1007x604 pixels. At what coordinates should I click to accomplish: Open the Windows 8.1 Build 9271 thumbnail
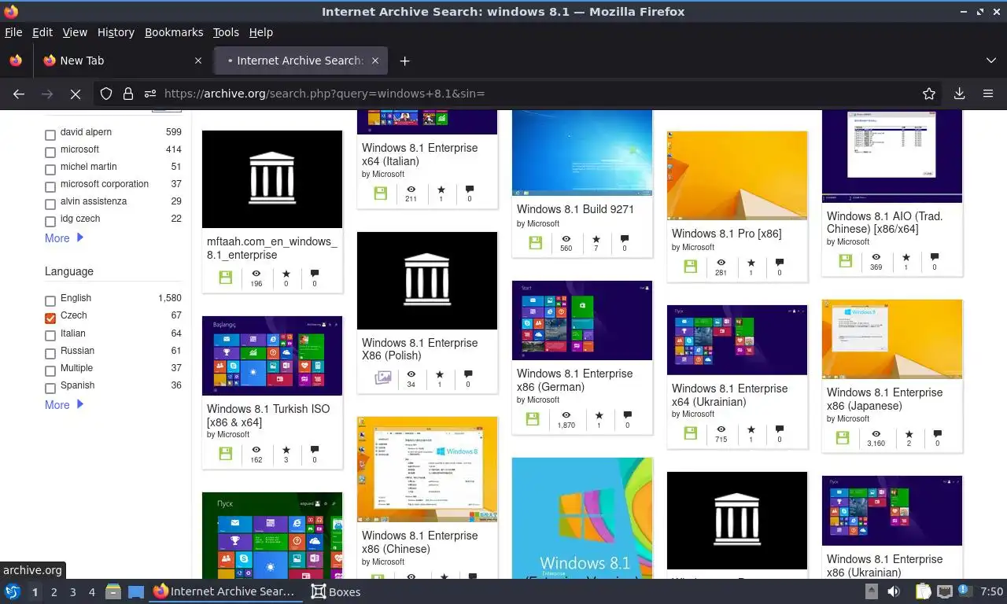[582, 153]
